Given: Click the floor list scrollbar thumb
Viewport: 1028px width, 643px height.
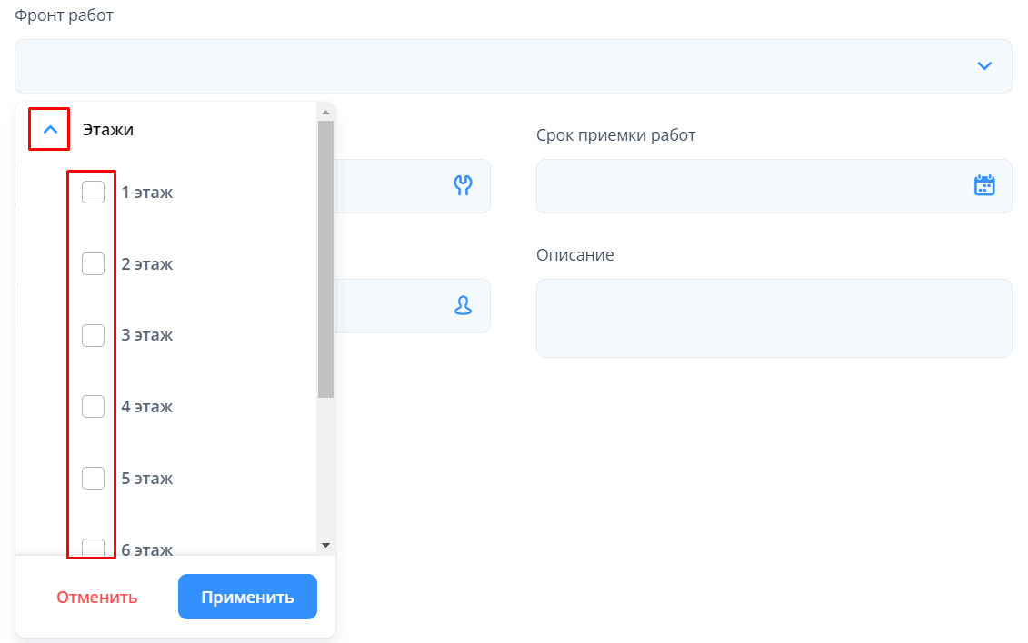Looking at the screenshot, I should pos(325,259).
